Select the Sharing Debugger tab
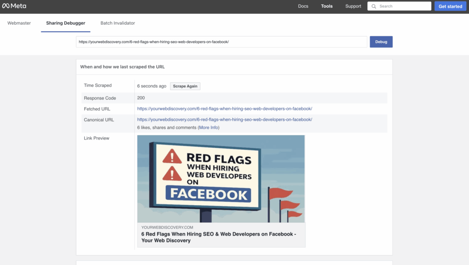The image size is (469, 265). (65, 23)
